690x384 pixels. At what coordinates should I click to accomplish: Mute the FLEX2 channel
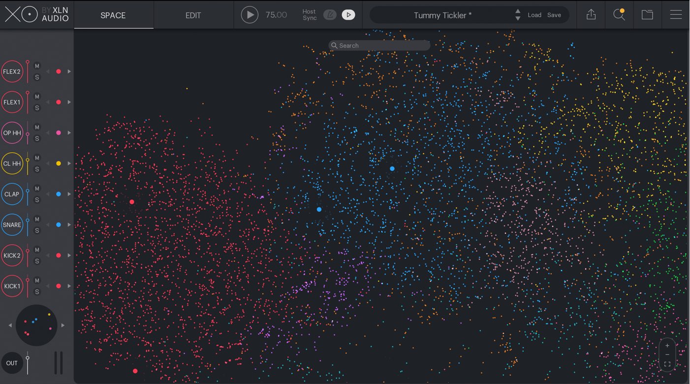37,66
